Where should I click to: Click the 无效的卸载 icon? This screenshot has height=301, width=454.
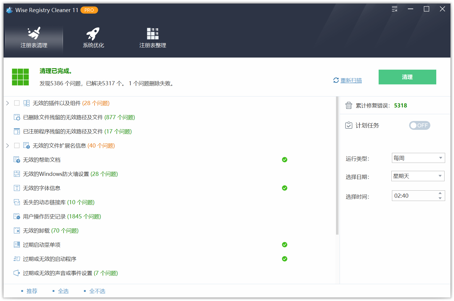pos(17,230)
